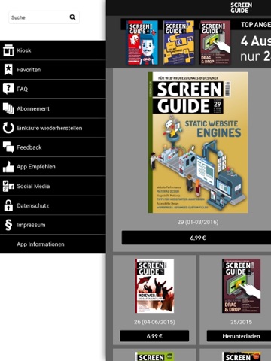This screenshot has height=361, width=271.
Task: Open the issue 26 Indieweb cover thumbnail
Action: coord(154,286)
